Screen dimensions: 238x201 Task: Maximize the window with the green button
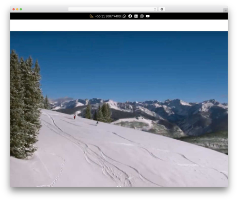pyautogui.click(x=21, y=9)
